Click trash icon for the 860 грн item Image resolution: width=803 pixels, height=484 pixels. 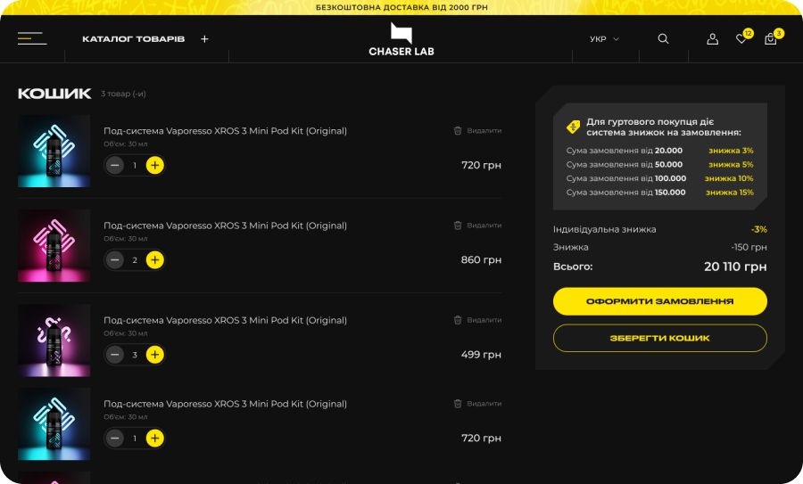point(458,226)
